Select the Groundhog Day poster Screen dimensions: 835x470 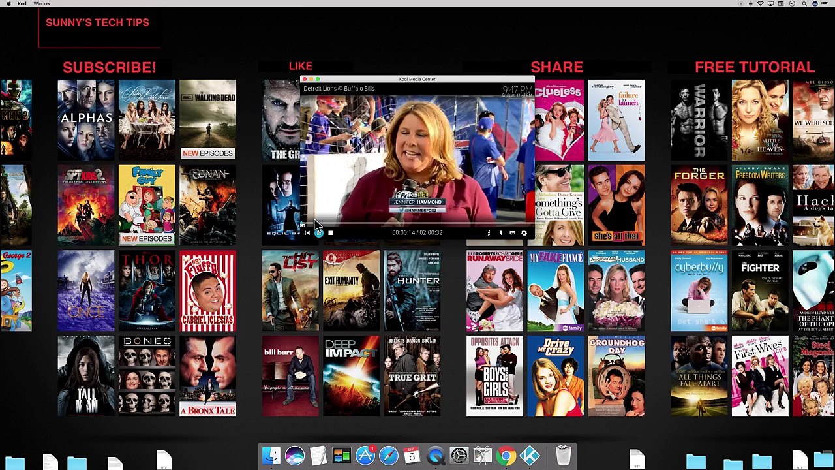[616, 376]
